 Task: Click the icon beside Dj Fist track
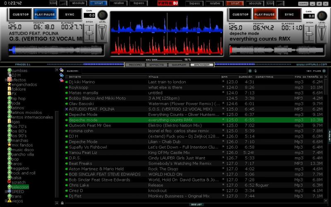coord(67,196)
